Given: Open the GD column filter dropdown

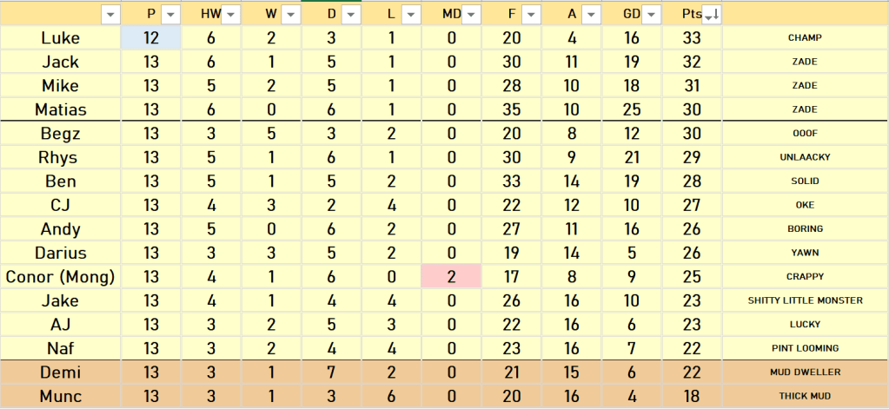Looking at the screenshot, I should 651,14.
